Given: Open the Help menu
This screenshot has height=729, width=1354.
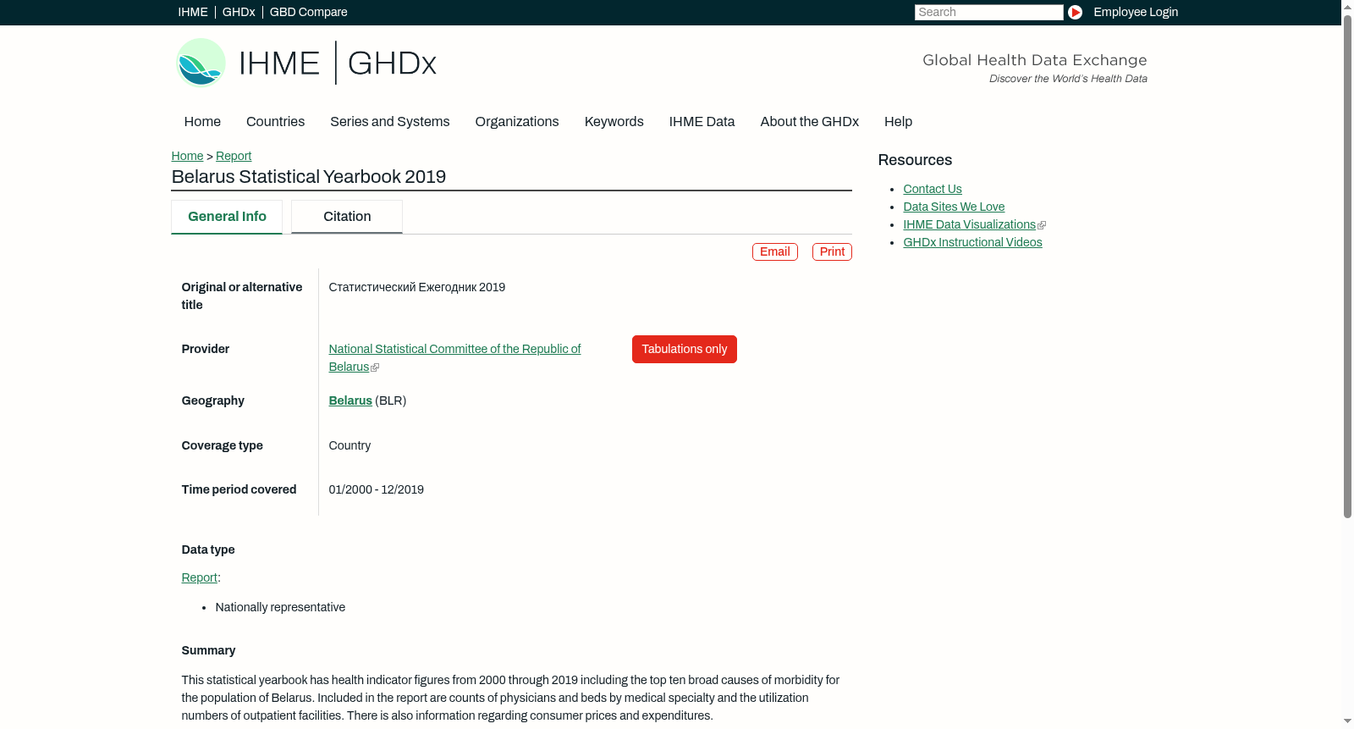Looking at the screenshot, I should [899, 122].
